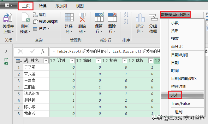The height and width of the screenshot is (124, 208).
Task: Click the 1.2 type icon of 迟到
Action: point(52,61)
